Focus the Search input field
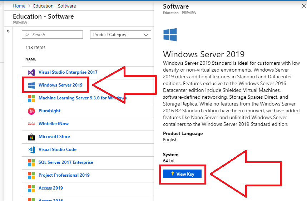307x201 pixels. [x=52, y=34]
